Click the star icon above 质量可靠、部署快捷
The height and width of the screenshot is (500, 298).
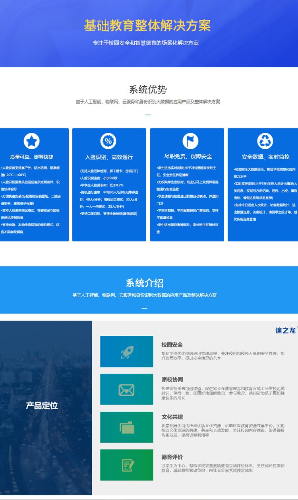31,141
